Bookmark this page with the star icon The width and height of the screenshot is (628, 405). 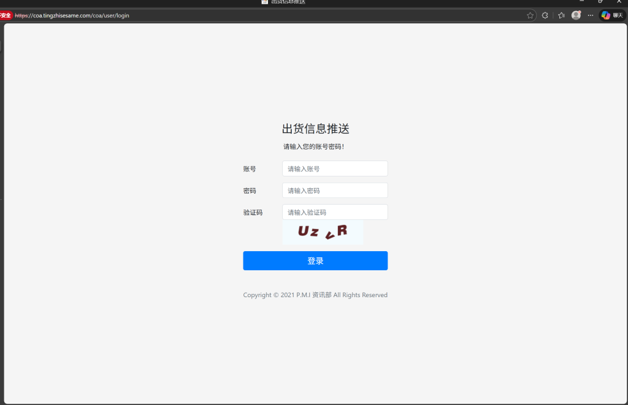[530, 15]
